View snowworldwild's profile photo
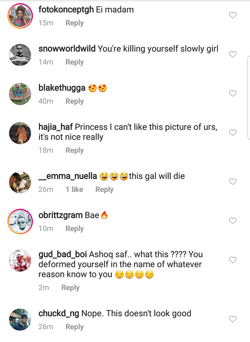 (x=20, y=55)
